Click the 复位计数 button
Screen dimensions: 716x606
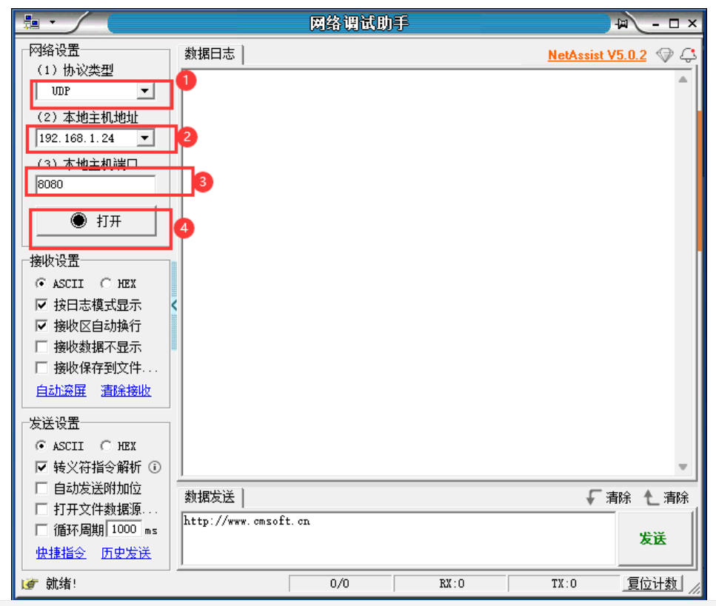[652, 584]
